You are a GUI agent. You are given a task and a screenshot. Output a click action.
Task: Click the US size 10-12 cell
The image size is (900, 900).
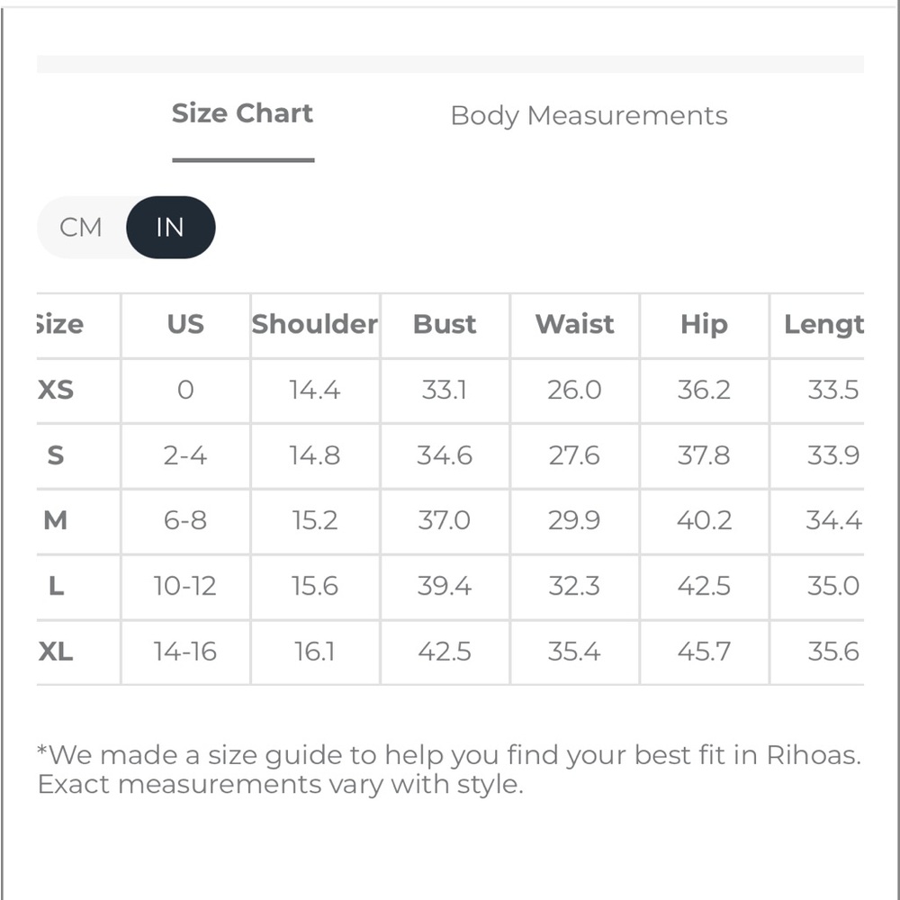click(184, 586)
